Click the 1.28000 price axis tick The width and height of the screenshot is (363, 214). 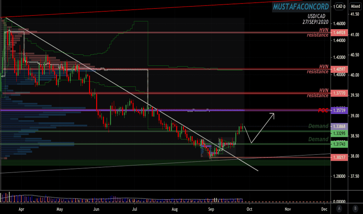tap(339, 176)
